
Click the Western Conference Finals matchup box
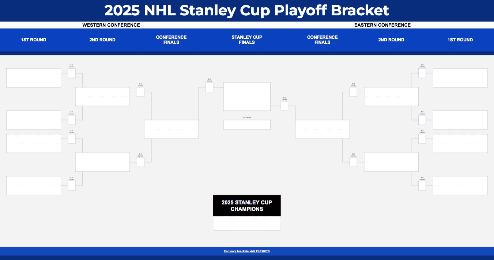tap(171, 129)
